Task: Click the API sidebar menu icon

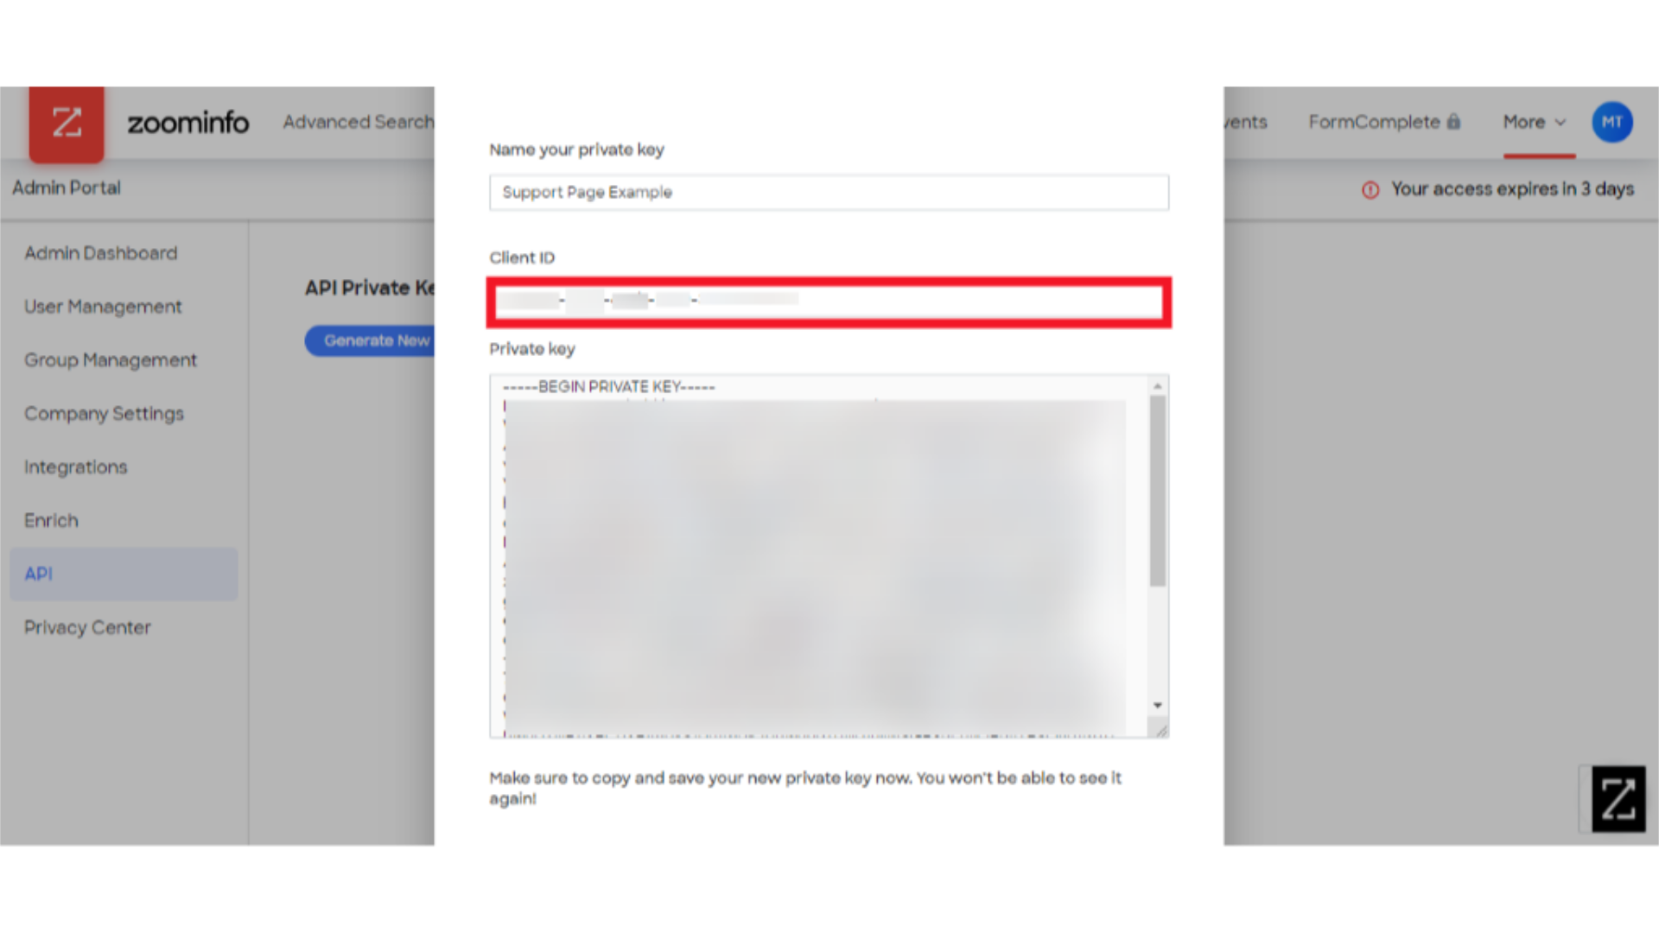Action: 38,573
